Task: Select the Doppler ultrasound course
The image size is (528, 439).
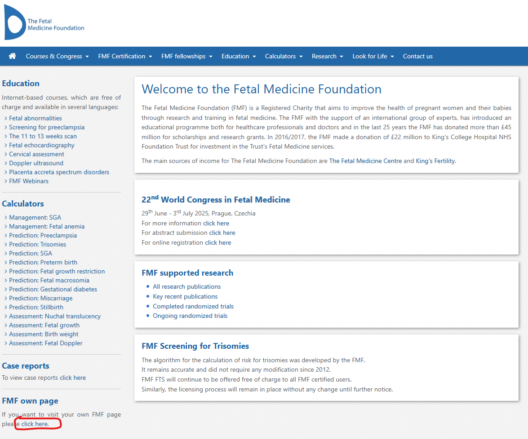Action: 36,163
